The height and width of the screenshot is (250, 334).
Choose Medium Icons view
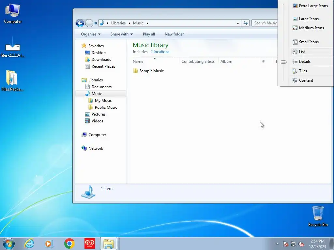[x=311, y=28]
